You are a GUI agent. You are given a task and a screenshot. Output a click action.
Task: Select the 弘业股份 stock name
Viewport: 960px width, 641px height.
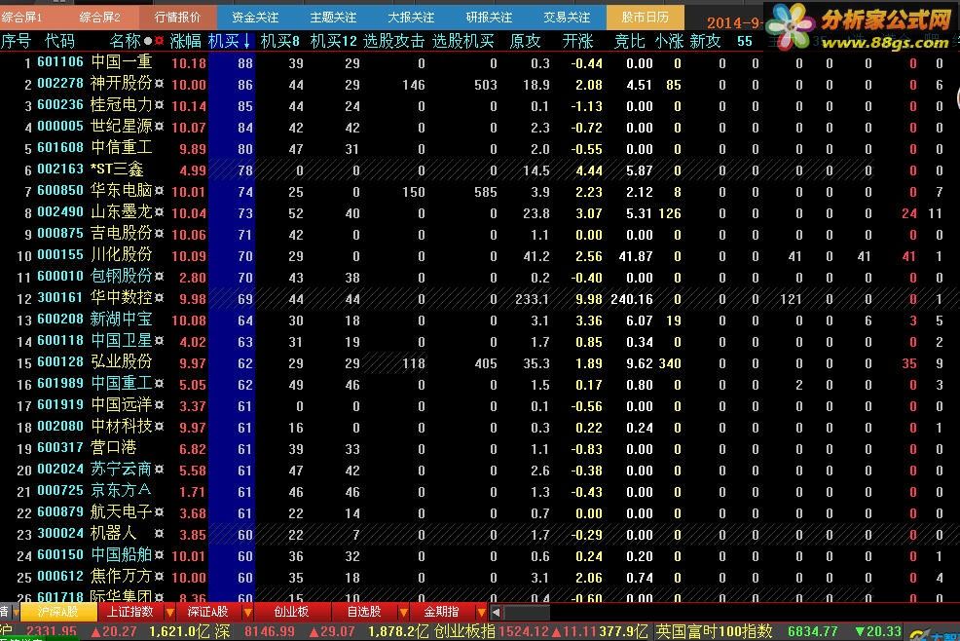tap(122, 362)
